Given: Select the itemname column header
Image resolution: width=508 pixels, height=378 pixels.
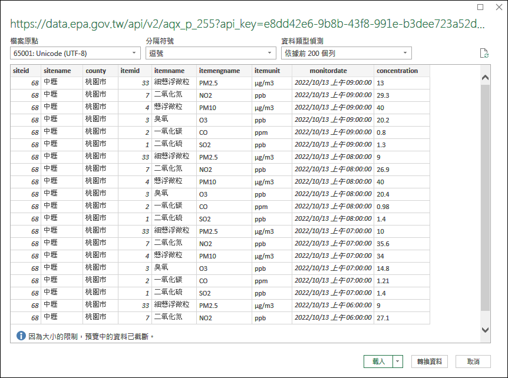Looking at the screenshot, I should 174,71.
